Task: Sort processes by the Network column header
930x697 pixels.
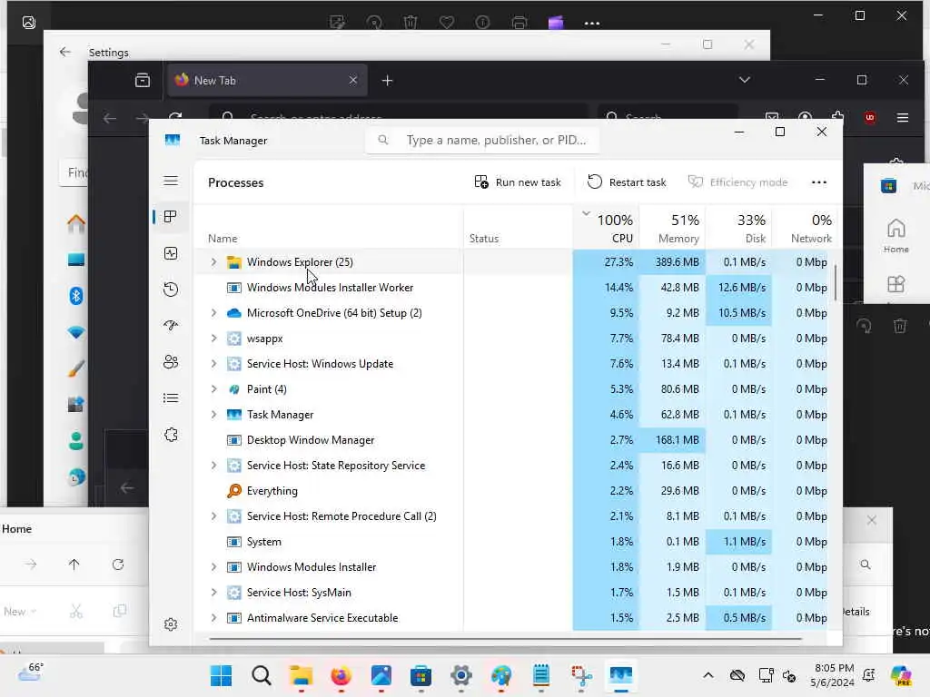Action: [x=806, y=228]
